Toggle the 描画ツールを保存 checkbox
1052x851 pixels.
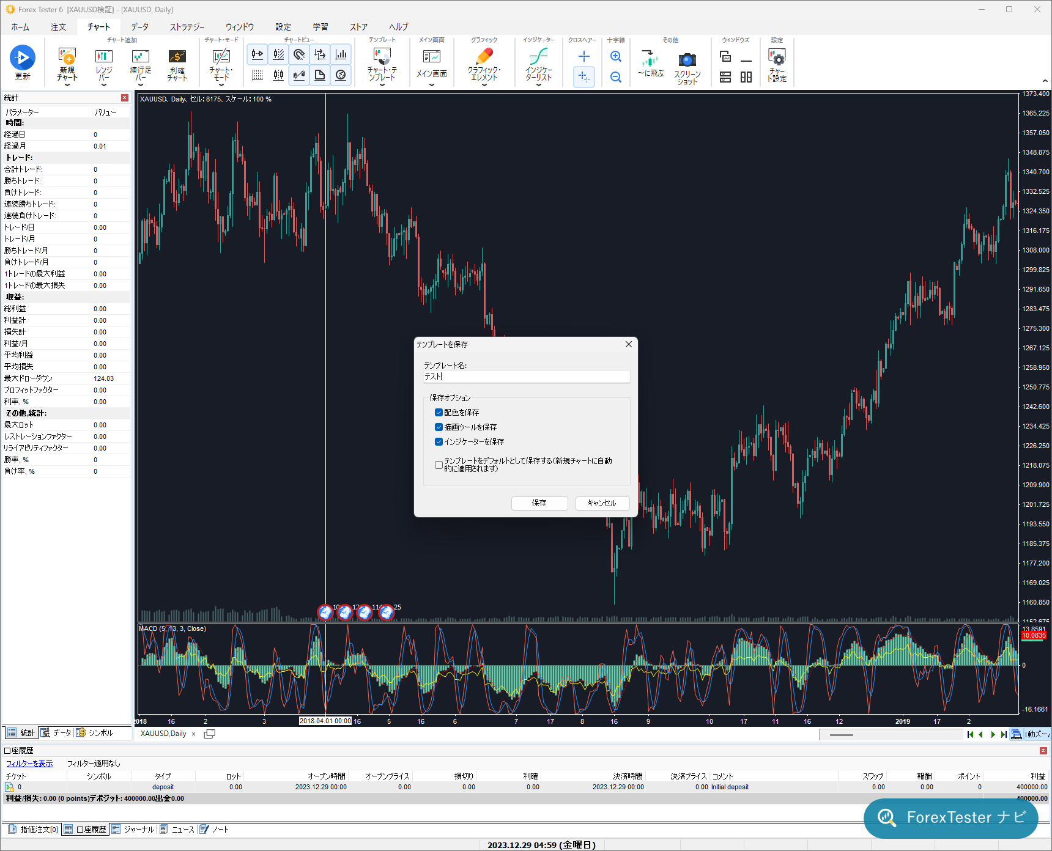(439, 427)
